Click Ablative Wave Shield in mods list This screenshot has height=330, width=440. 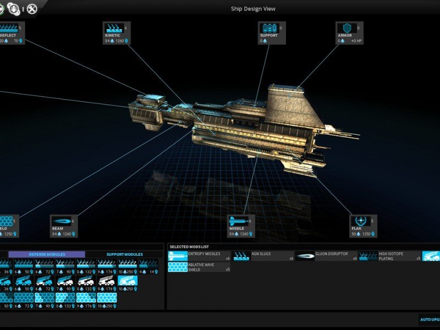click(x=198, y=267)
